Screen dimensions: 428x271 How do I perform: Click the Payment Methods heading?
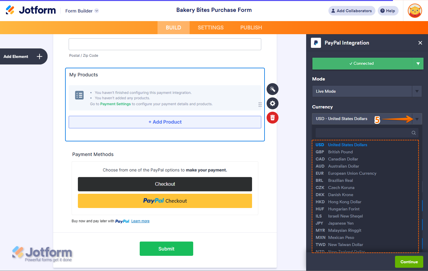click(x=93, y=155)
